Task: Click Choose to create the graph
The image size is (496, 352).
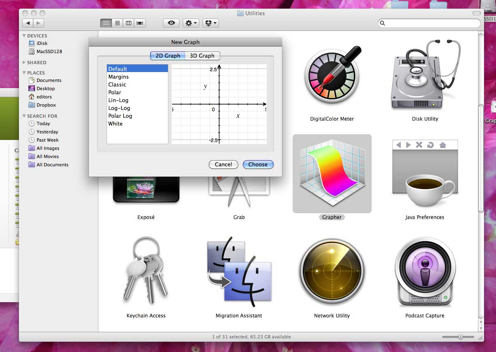Action: point(258,164)
